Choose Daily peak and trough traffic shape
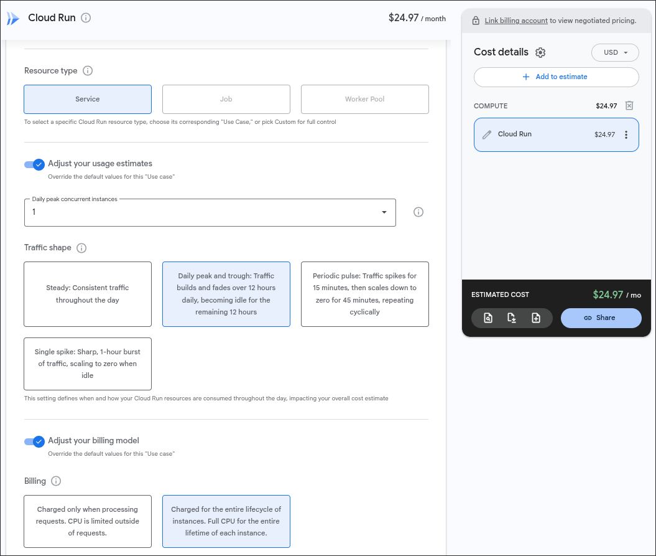This screenshot has width=656, height=556. point(226,294)
